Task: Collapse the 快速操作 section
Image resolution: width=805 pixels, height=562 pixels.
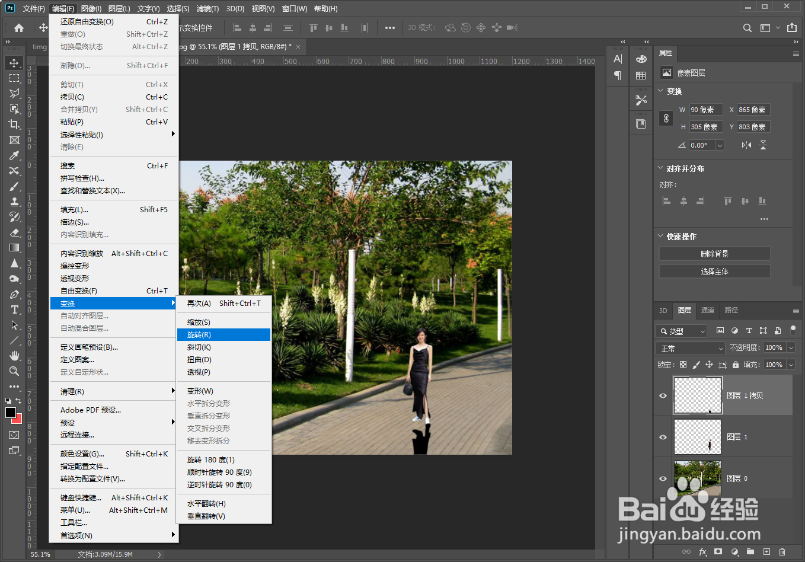Action: click(x=660, y=236)
